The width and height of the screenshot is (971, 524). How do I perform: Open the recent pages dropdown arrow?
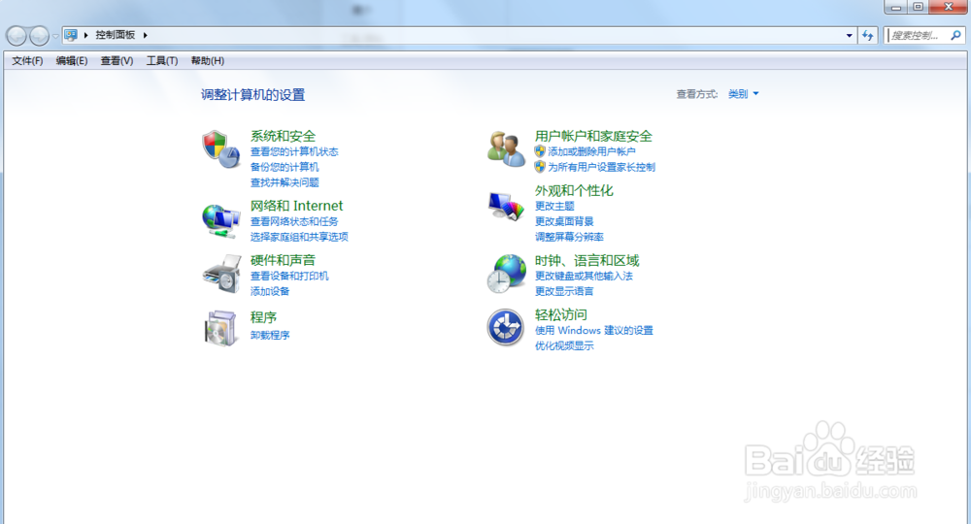click(x=55, y=36)
